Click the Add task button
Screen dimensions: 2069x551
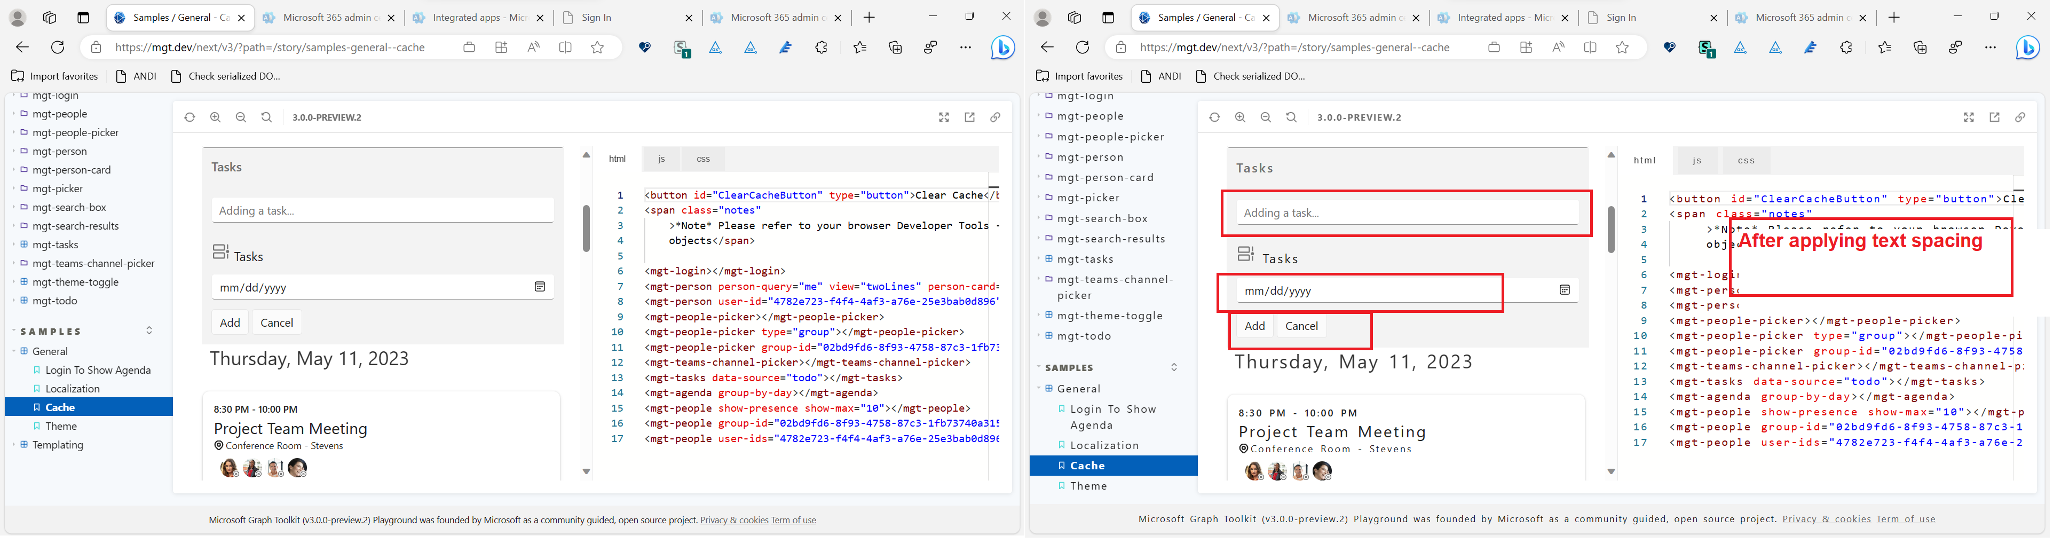point(230,321)
